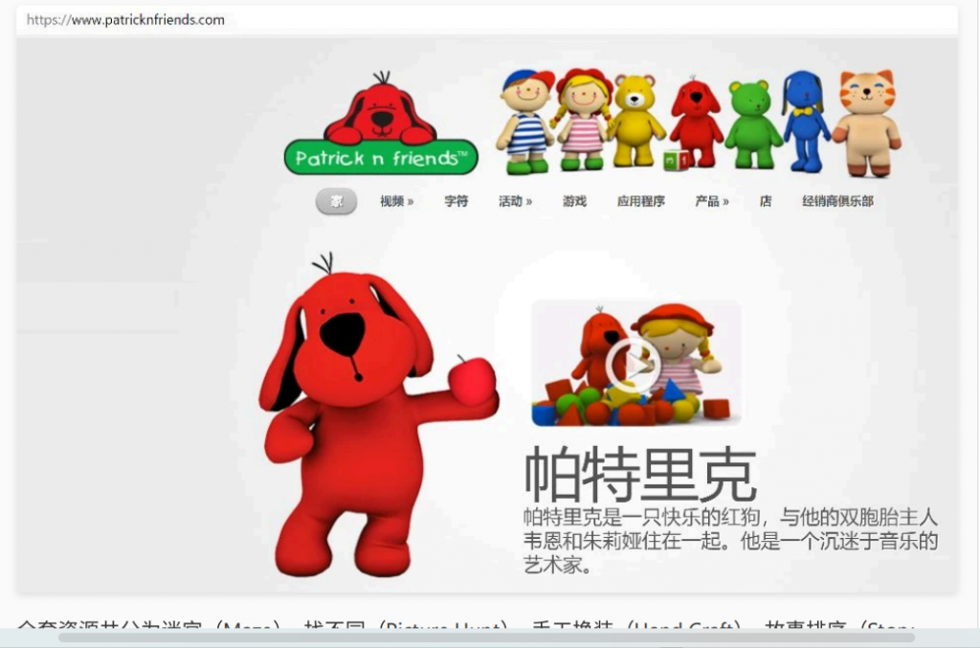
Task: Expand the 活动 menu
Action: (515, 201)
